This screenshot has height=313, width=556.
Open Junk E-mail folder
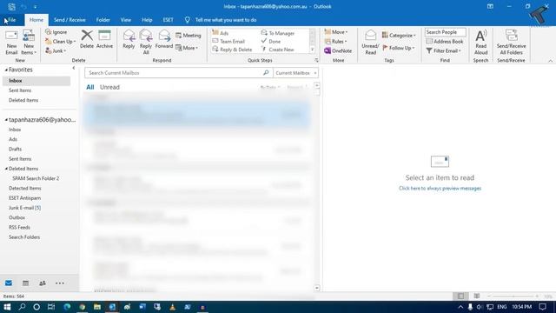[x=25, y=208]
